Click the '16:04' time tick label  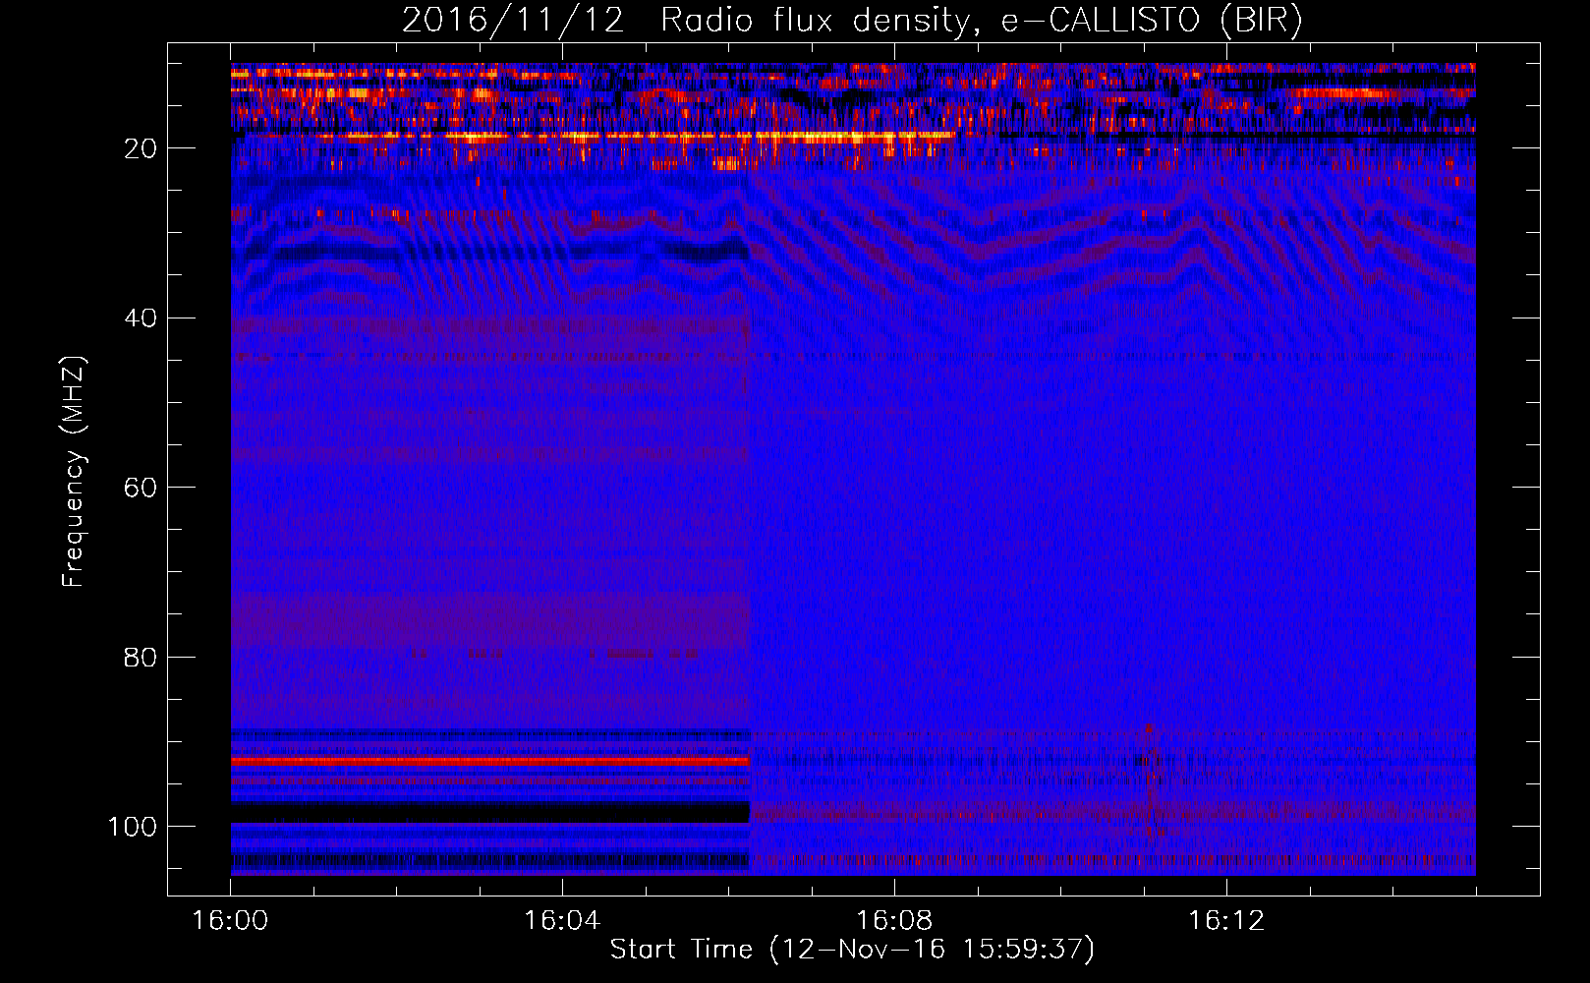(562, 921)
